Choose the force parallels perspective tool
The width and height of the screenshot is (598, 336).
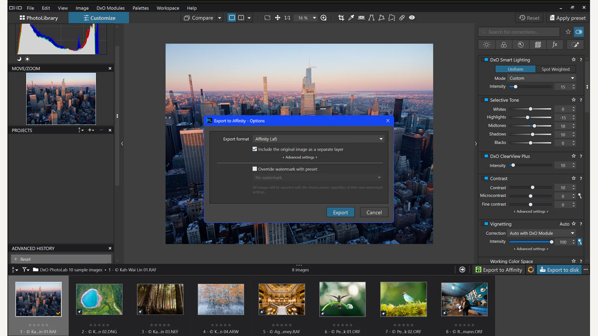click(371, 17)
